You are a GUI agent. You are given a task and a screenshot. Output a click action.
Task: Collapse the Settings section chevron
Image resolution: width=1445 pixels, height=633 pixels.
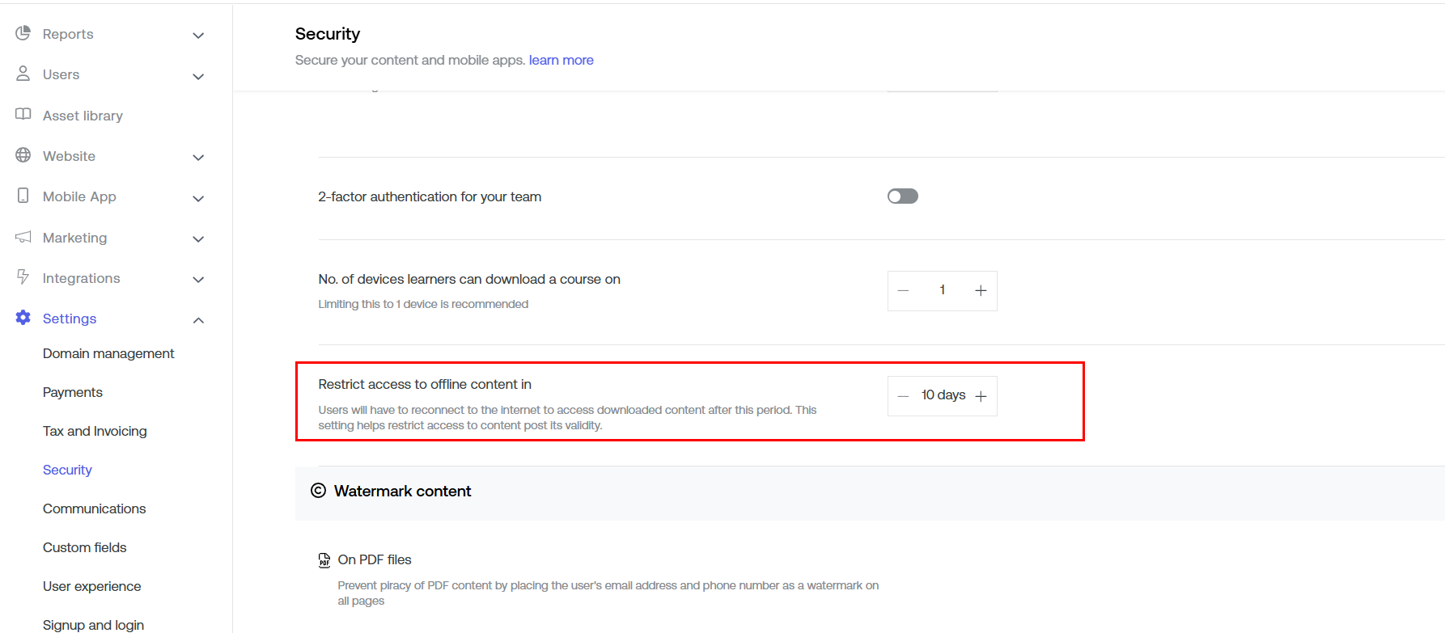tap(198, 320)
